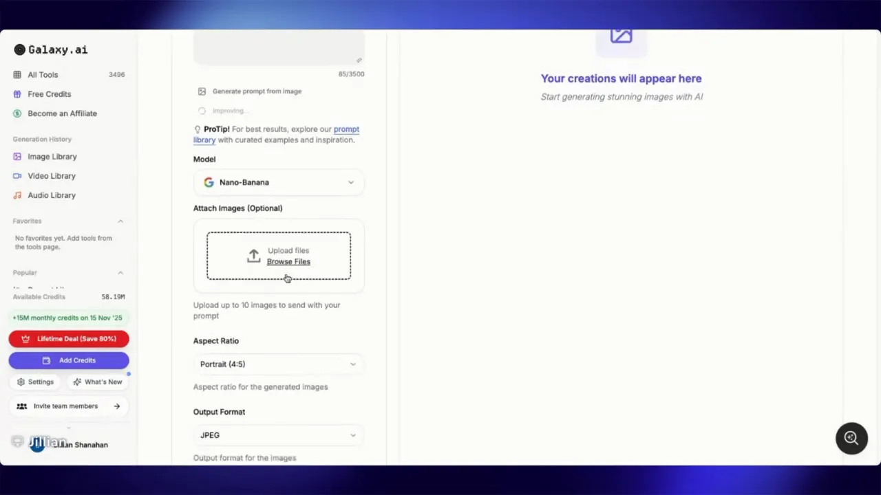
Task: Click the prompt library link
Action: 346,129
